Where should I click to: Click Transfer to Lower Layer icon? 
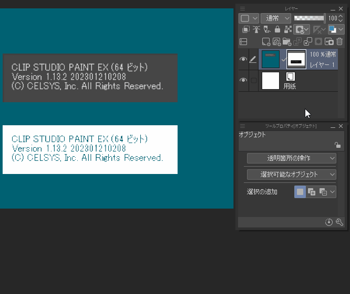297,41
